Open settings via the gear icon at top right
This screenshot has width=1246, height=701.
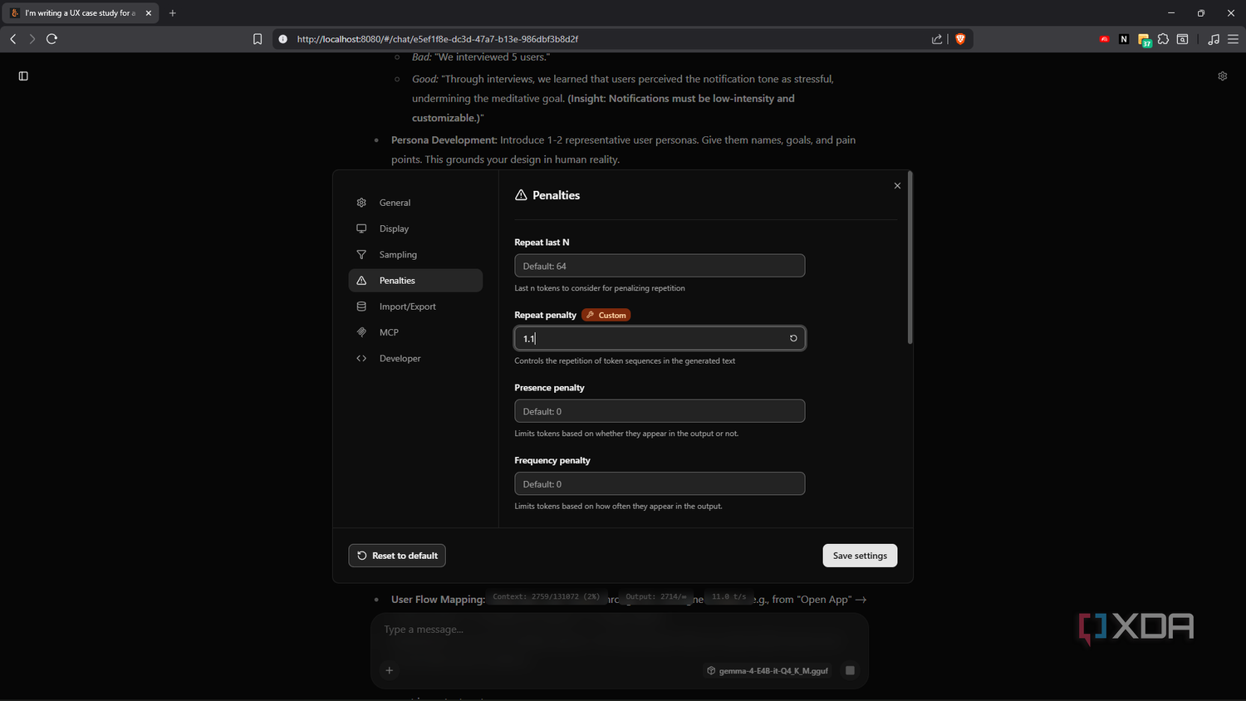[x=1223, y=76]
